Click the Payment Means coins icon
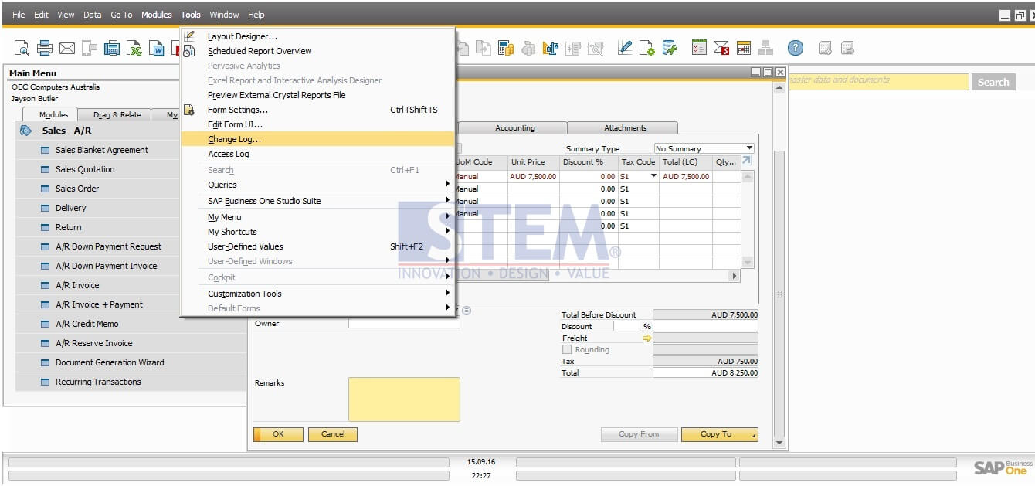This screenshot has height=486, width=1035. point(528,48)
